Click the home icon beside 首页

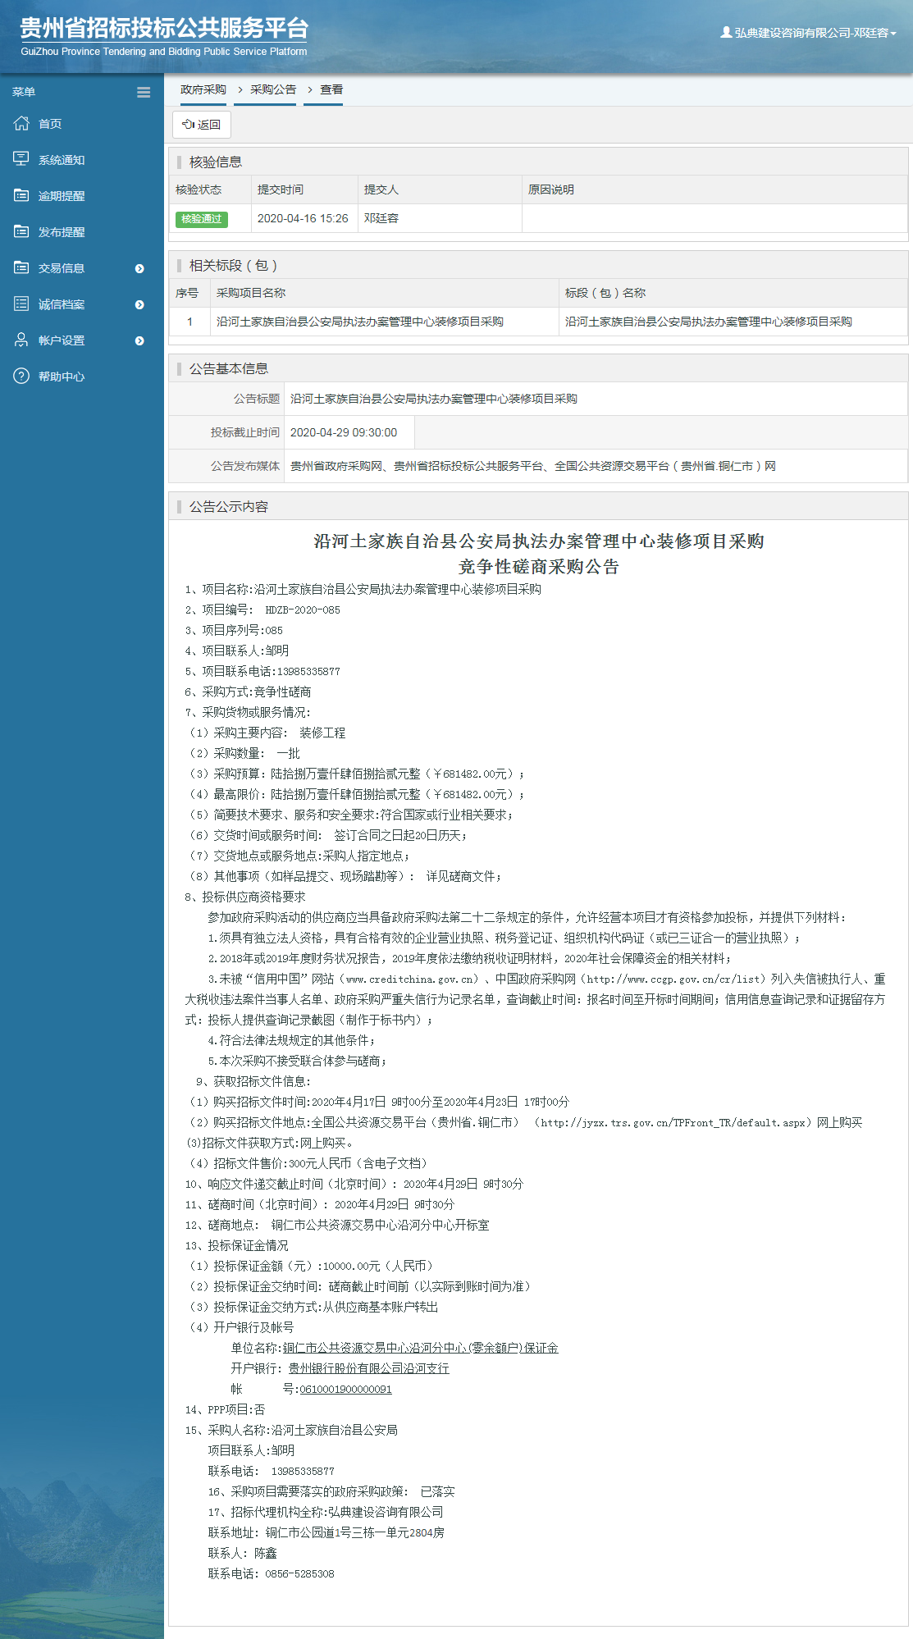(21, 123)
